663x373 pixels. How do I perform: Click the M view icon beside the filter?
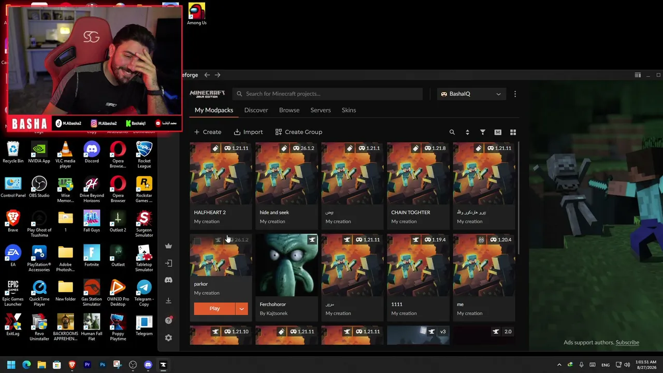498,132
